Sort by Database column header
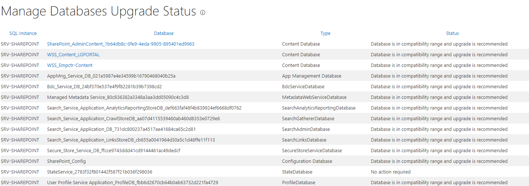The height and width of the screenshot is (186, 529). point(164,33)
